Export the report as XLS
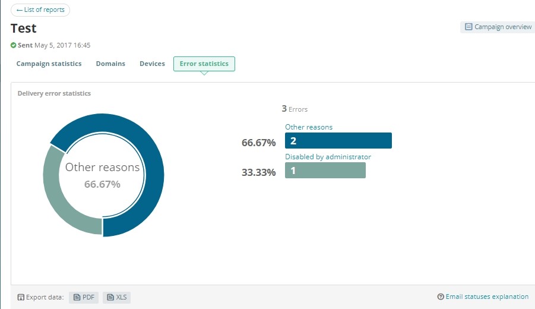 tap(117, 297)
